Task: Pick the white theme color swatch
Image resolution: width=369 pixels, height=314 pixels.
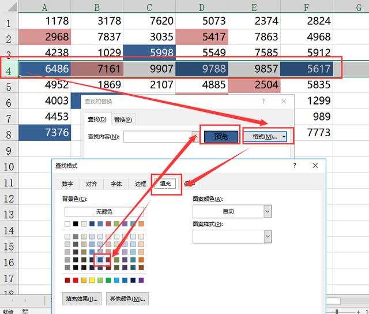Action: point(67,224)
